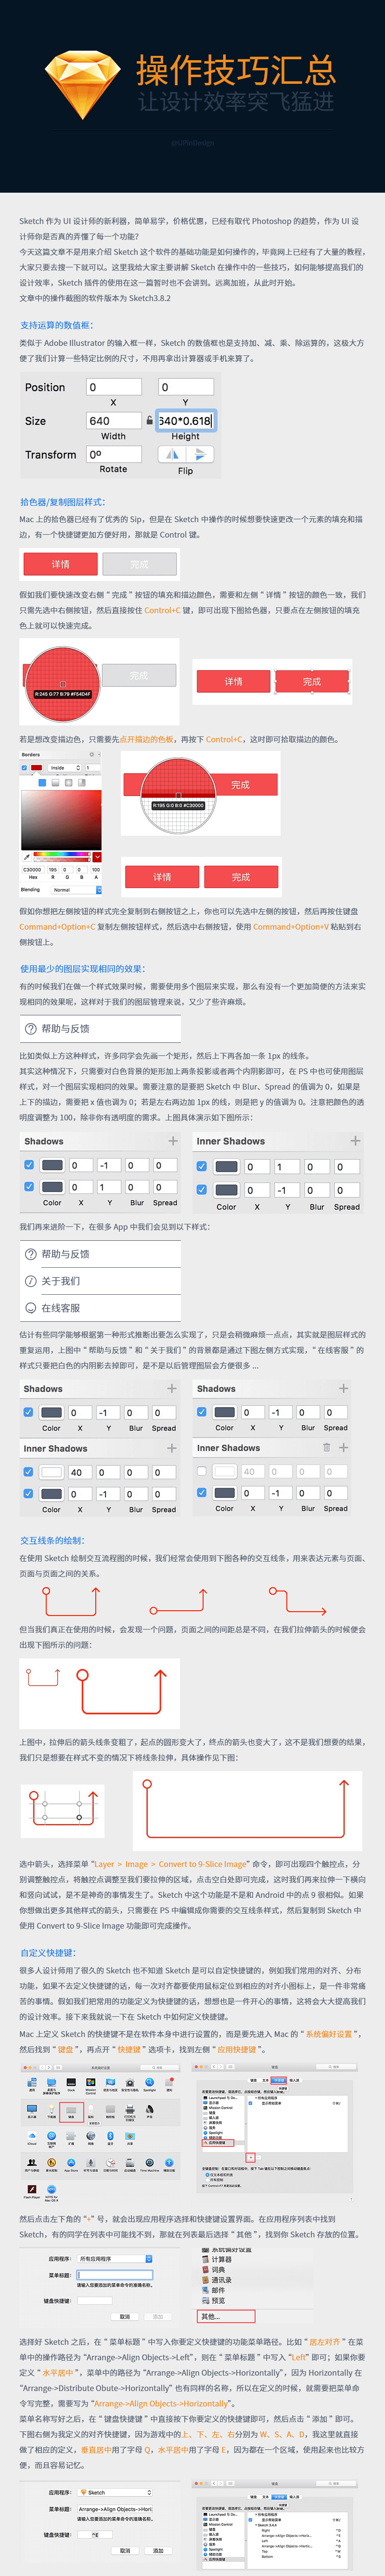
Task: Select 其他... in the application list
Action: click(226, 2316)
